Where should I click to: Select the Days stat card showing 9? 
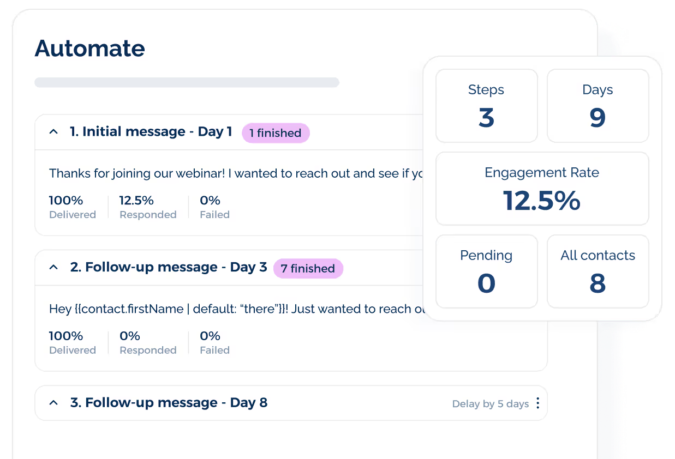pos(598,105)
